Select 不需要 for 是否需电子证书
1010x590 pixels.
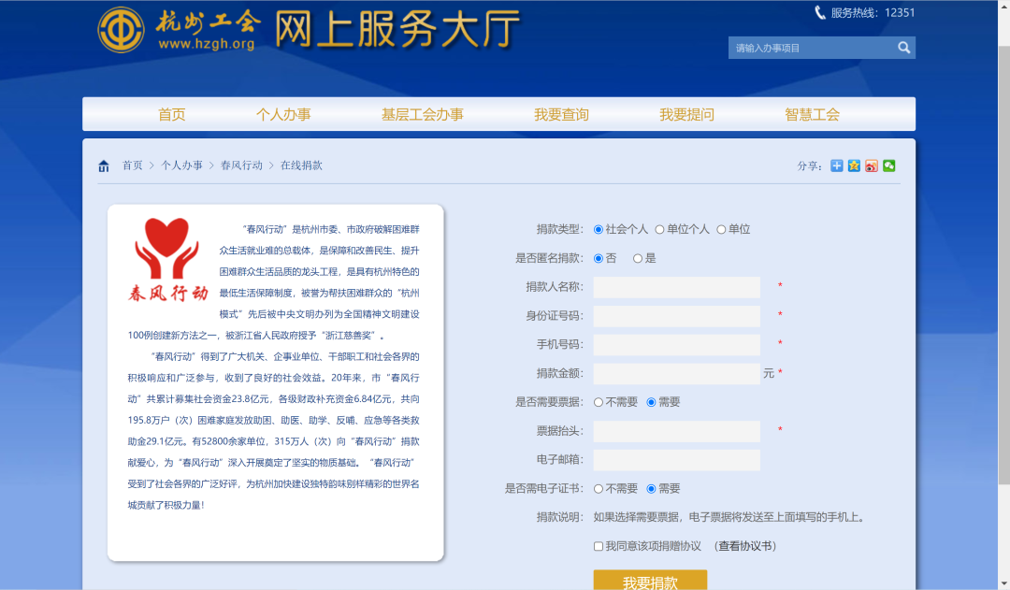click(599, 489)
